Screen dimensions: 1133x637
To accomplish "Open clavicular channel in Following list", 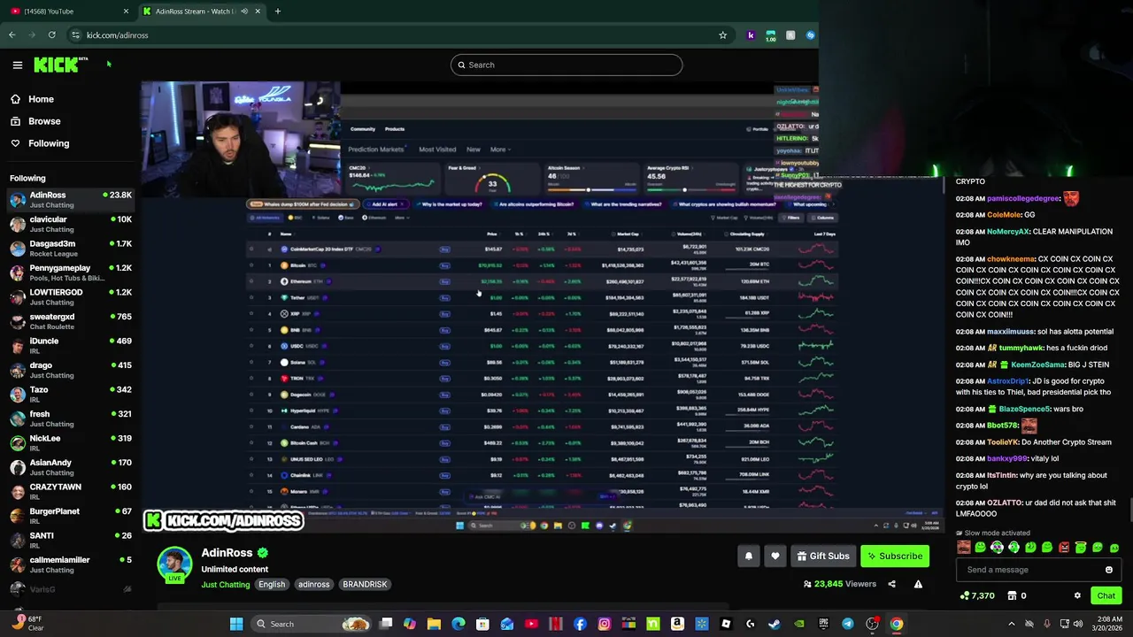I will point(71,224).
